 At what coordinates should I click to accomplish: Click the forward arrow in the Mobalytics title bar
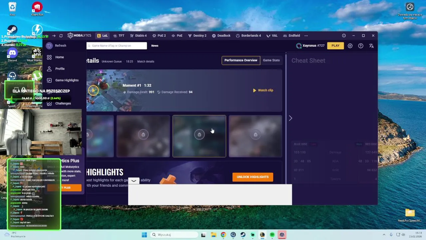[54, 36]
